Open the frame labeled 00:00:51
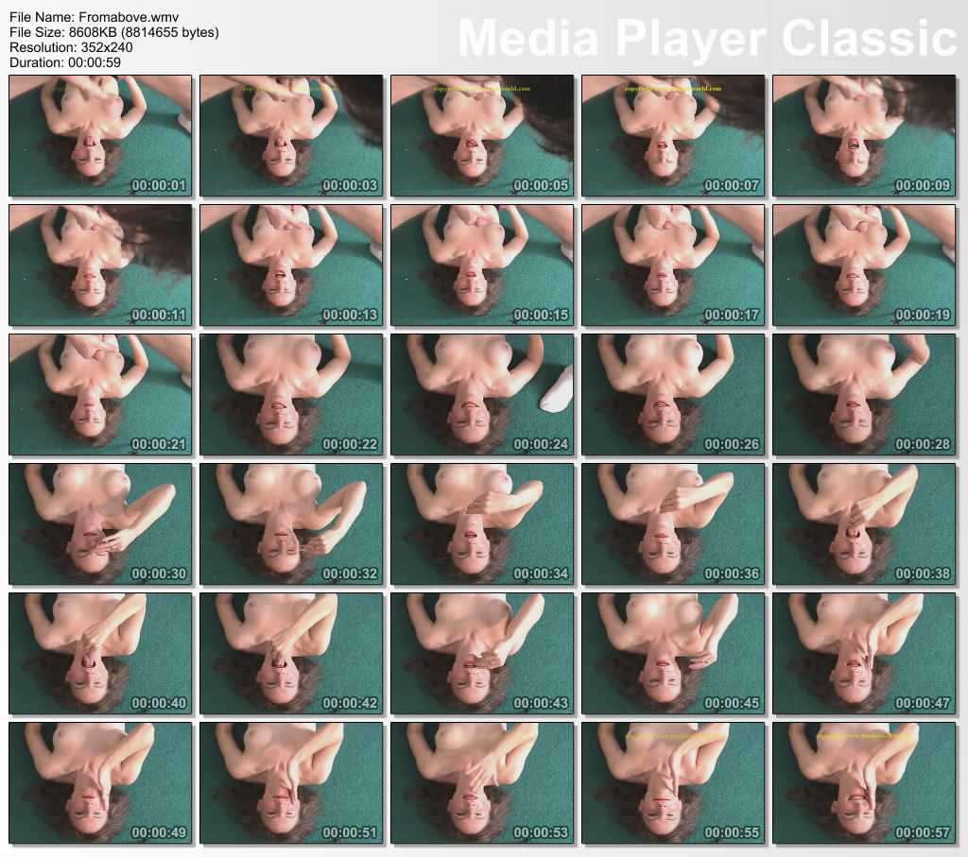Image resolution: width=968 pixels, height=857 pixels. [x=291, y=783]
